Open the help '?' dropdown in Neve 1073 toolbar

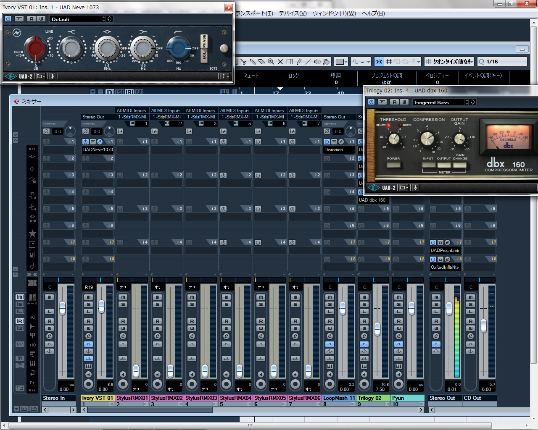[x=225, y=76]
